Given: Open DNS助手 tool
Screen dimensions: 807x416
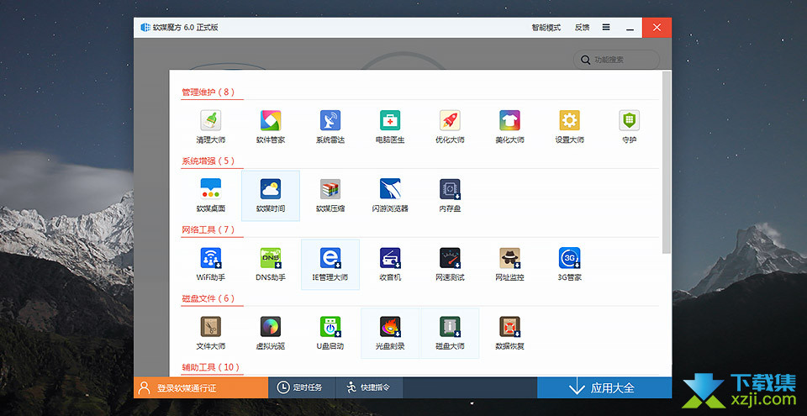Looking at the screenshot, I should point(271,265).
